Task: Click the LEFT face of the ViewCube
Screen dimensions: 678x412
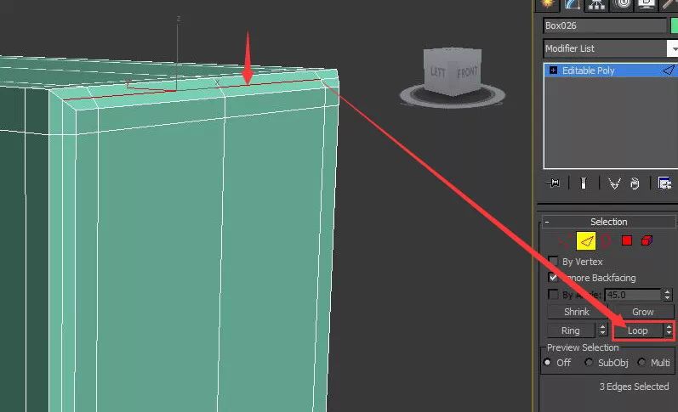Action: pos(437,72)
